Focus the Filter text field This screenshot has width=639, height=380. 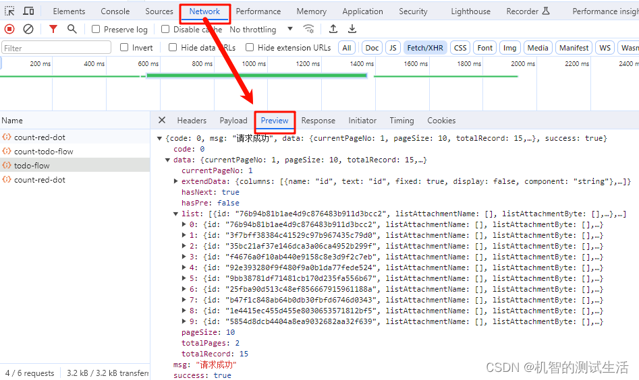[56, 48]
